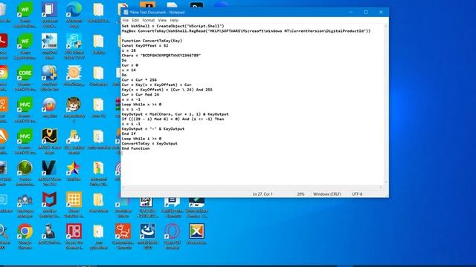Viewport: 476px width, 267px height.
Task: Launch the Firefox desktop shortcut
Action: point(49,105)
